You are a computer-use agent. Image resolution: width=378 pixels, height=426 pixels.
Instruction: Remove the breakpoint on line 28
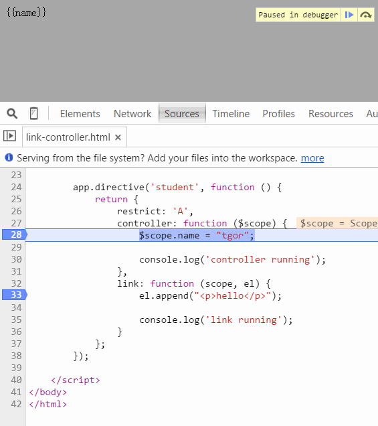click(14, 234)
